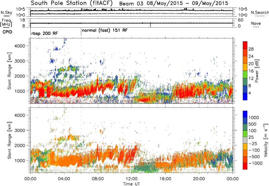Screen dimensions: 269x186
Task: Click the "500" tick on Velocity color bar
Action: (253, 124)
